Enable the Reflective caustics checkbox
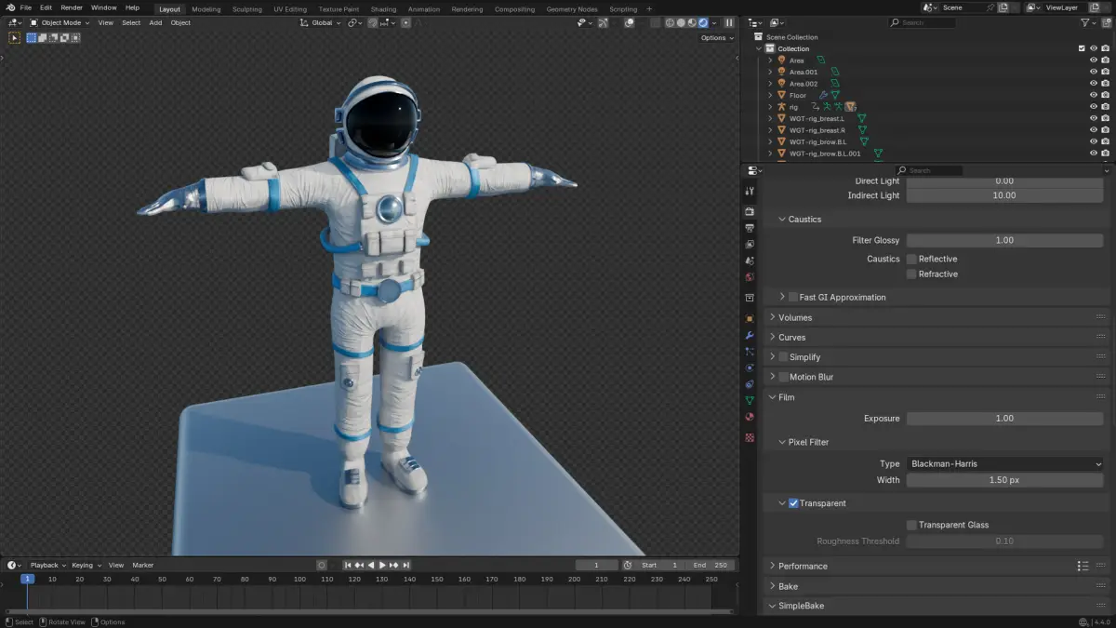This screenshot has height=628, width=1116. click(x=912, y=260)
